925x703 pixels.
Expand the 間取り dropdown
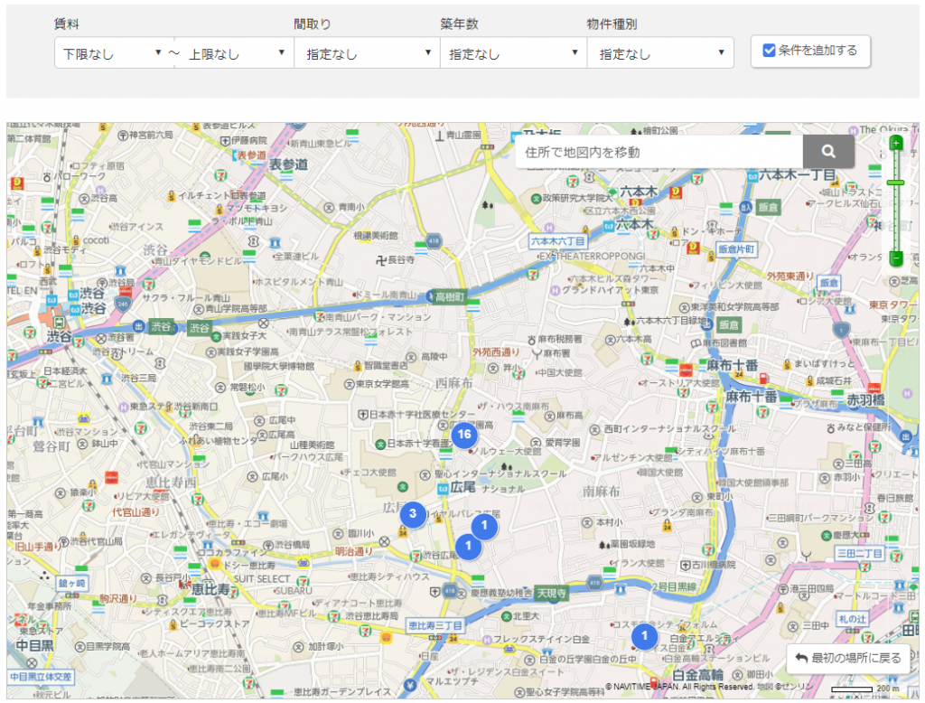[x=367, y=53]
